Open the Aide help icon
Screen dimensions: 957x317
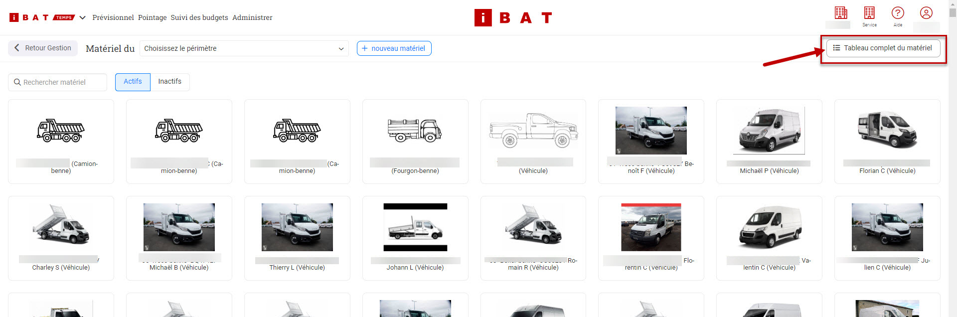[x=898, y=13]
